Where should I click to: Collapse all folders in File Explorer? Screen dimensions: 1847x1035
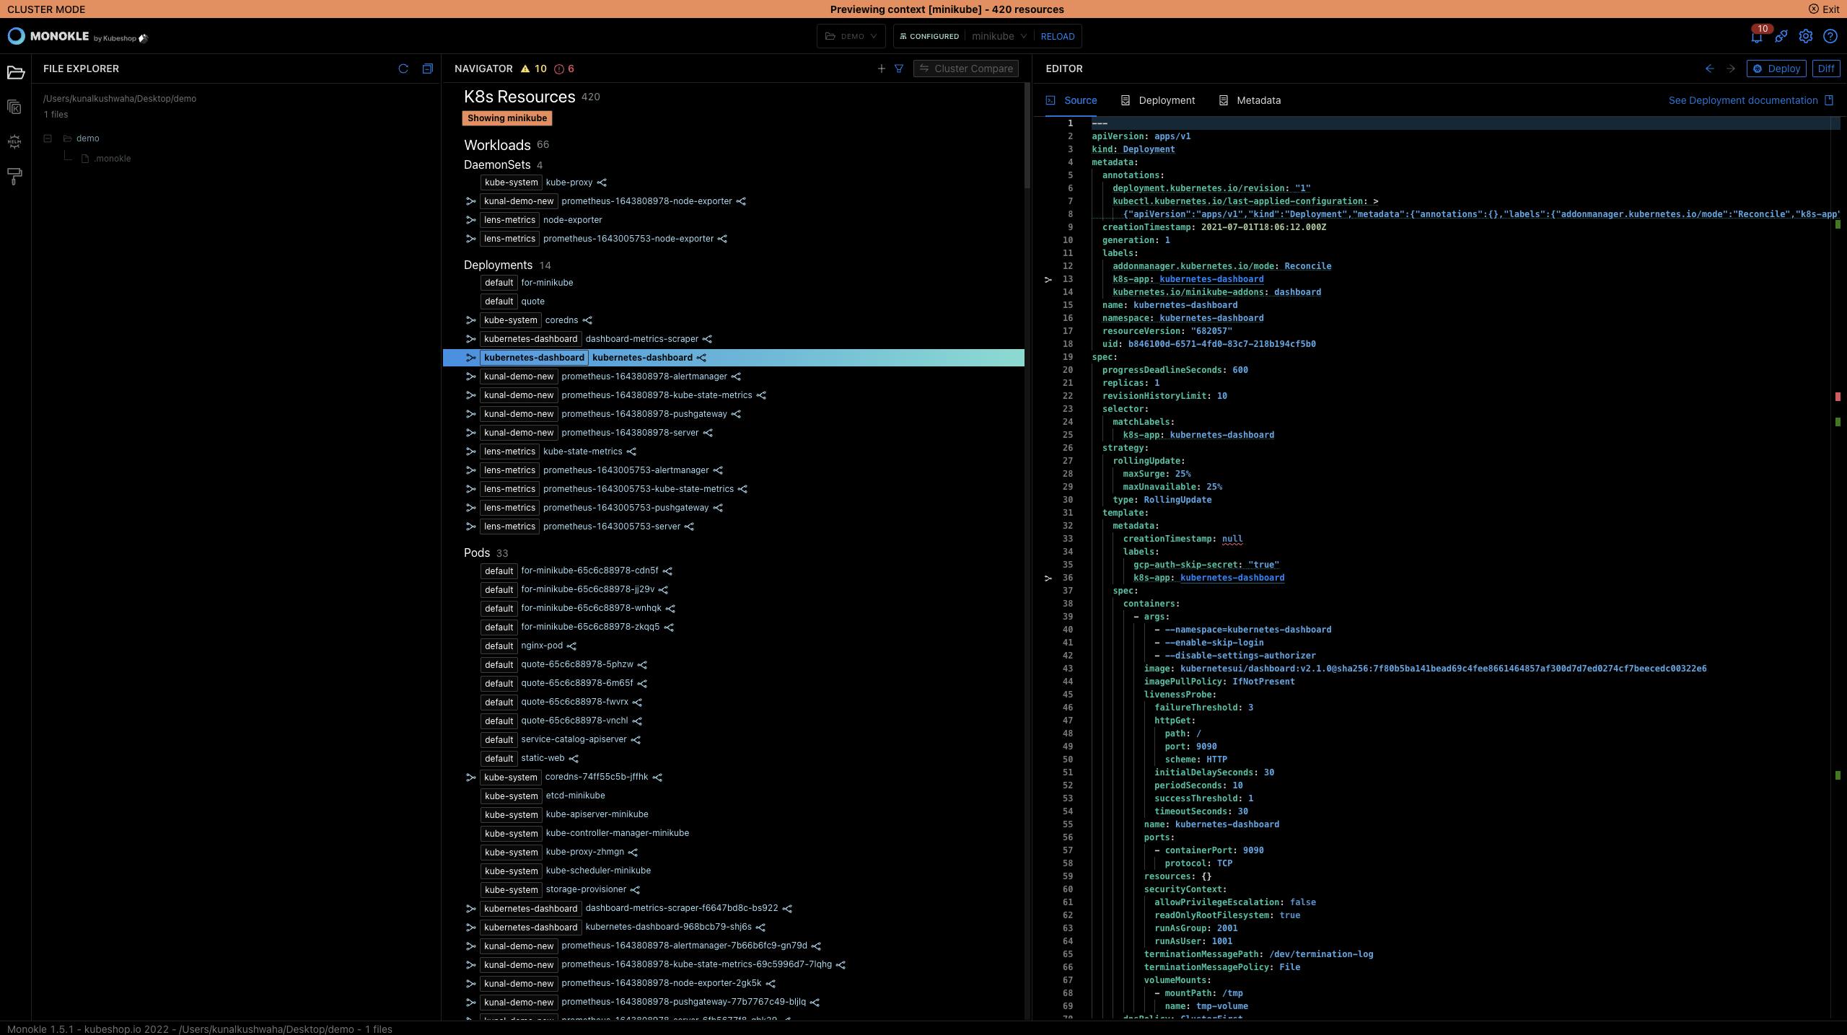(427, 69)
